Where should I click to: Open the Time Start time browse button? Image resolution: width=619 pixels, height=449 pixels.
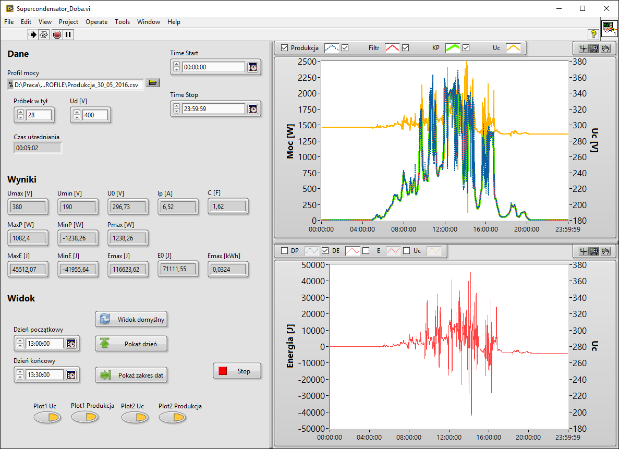pyautogui.click(x=252, y=67)
